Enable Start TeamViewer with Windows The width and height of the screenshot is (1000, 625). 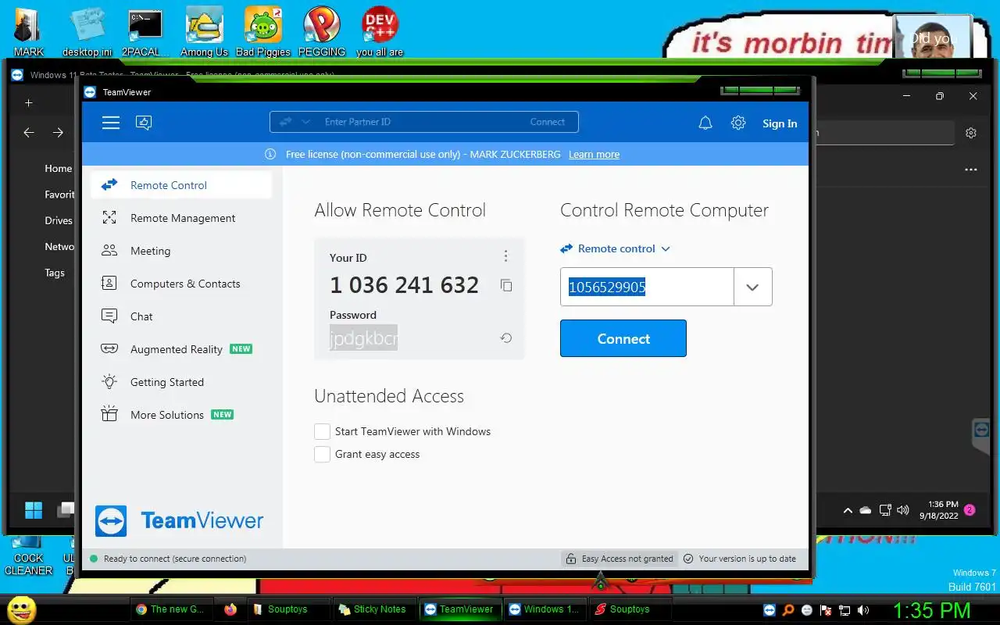coord(322,431)
